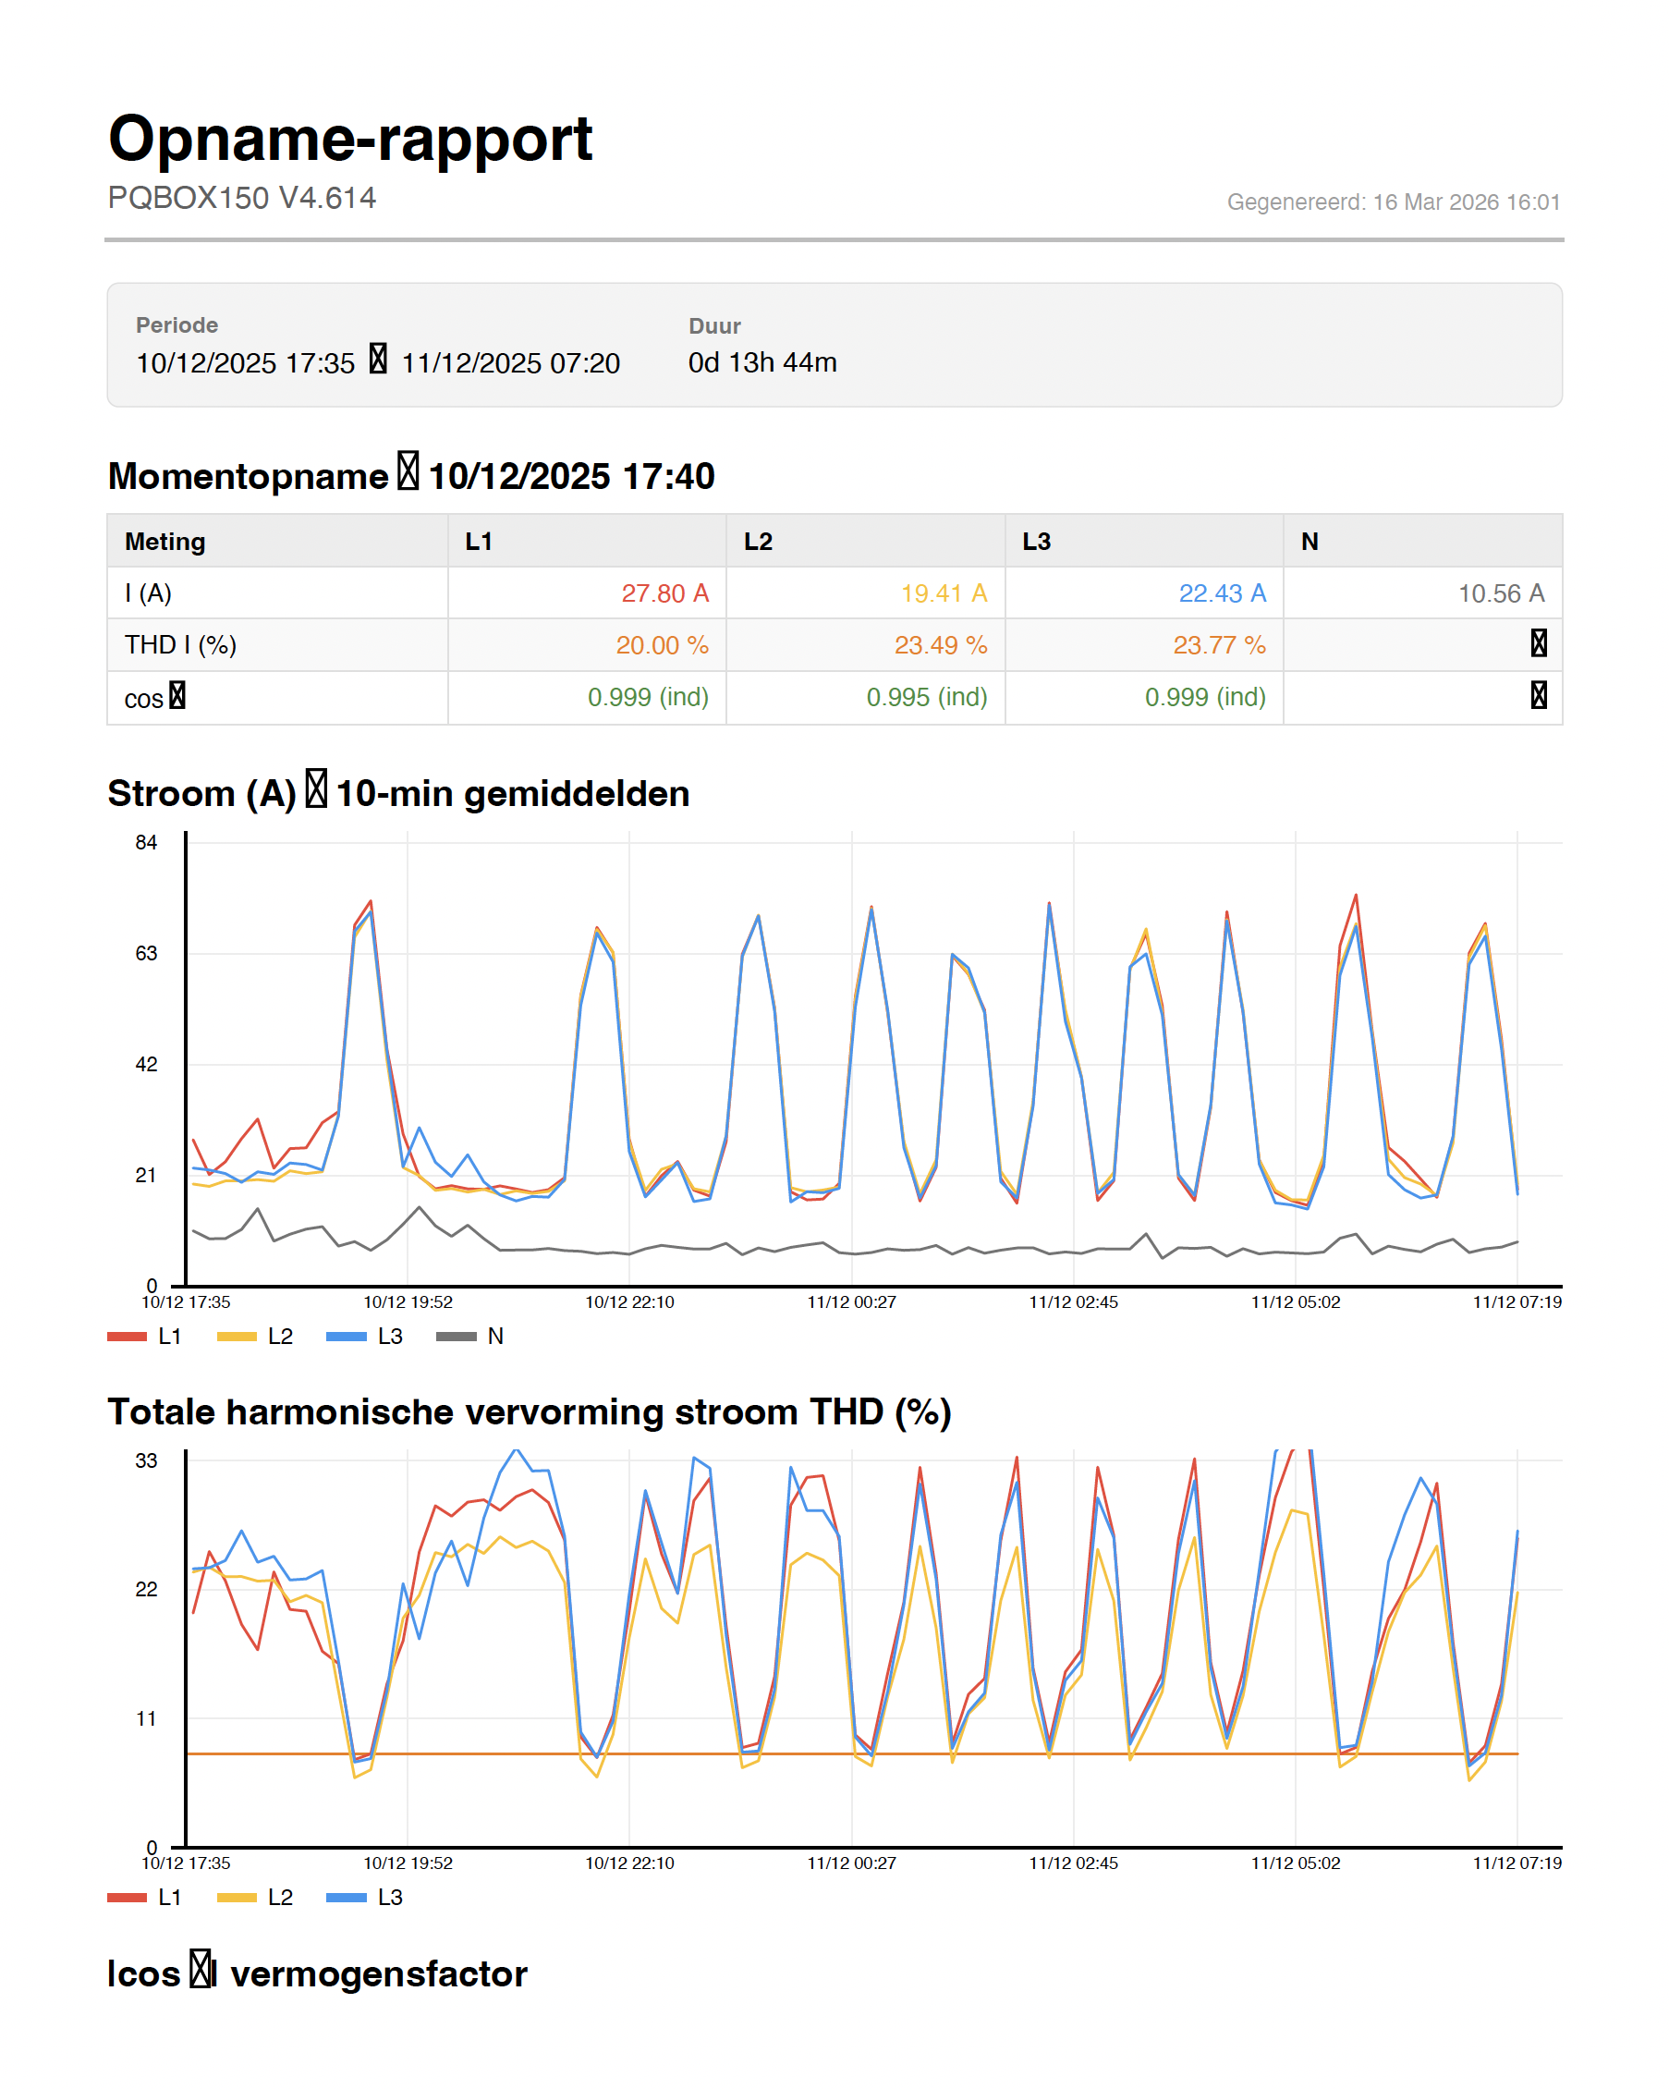Click the orange threshold line in the THD chart
The height and width of the screenshot is (2089, 1669).
(x=969, y=1753)
